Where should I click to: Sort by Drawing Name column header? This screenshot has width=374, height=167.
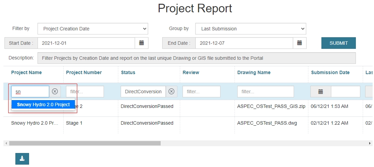[x=254, y=72]
